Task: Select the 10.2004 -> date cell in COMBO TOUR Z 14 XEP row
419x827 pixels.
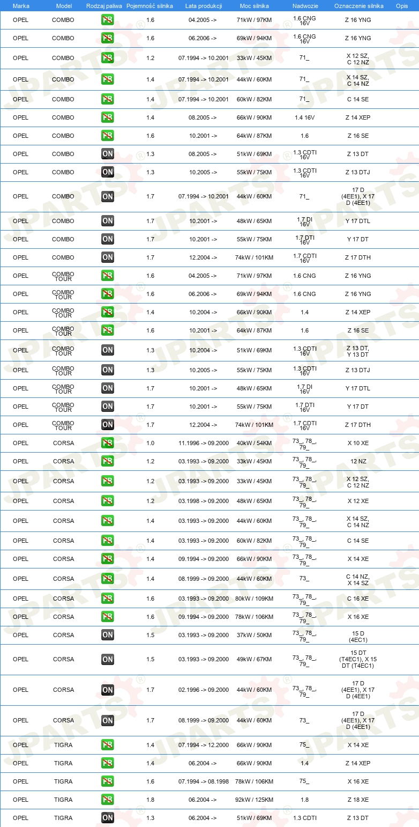Action: click(203, 312)
